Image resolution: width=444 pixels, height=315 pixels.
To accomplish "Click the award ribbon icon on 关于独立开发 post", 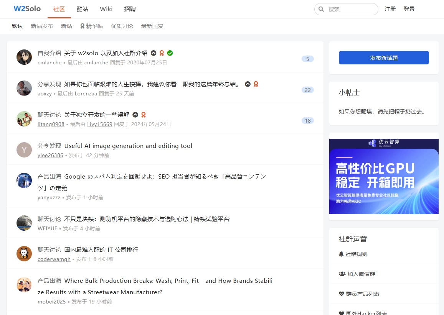I will click(144, 115).
